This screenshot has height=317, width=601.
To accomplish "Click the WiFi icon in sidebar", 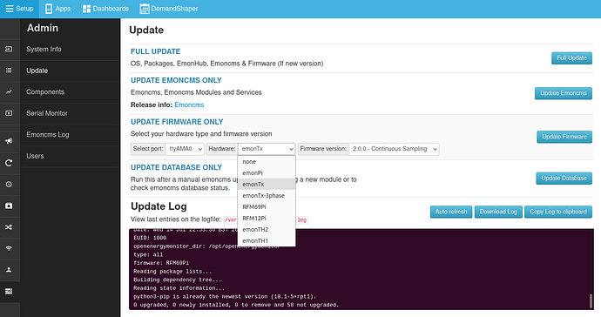I will pyautogui.click(x=9, y=248).
